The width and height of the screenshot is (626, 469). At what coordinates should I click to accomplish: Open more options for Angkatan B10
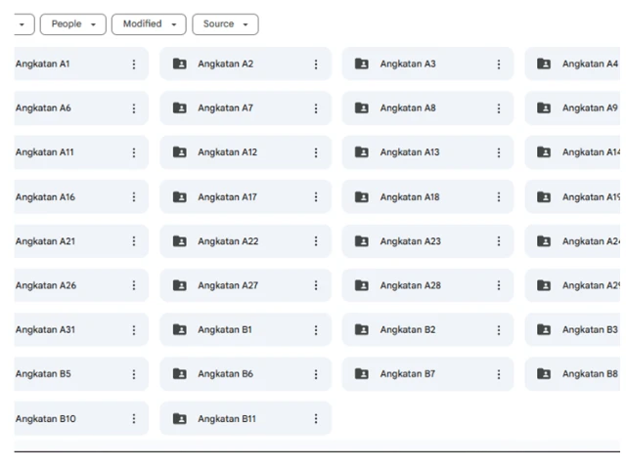pyautogui.click(x=134, y=419)
